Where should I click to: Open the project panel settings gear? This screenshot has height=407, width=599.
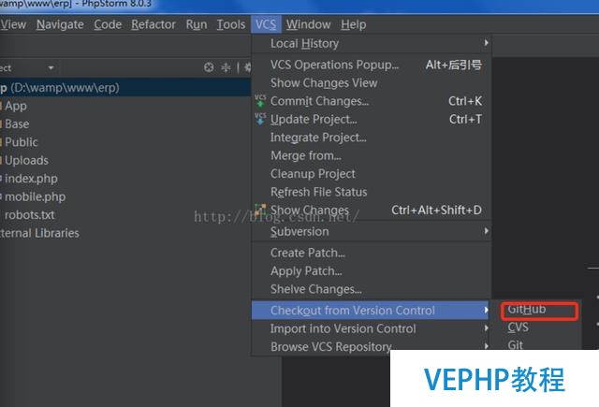[248, 67]
